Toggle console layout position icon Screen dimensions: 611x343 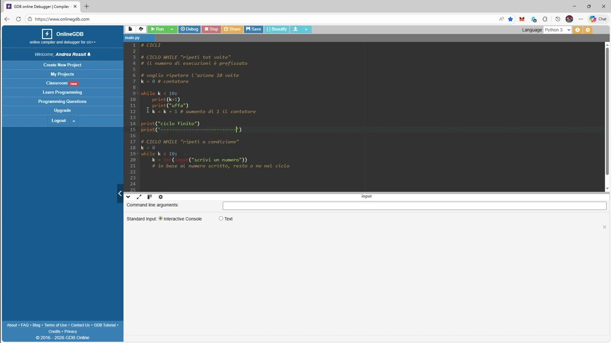click(149, 197)
